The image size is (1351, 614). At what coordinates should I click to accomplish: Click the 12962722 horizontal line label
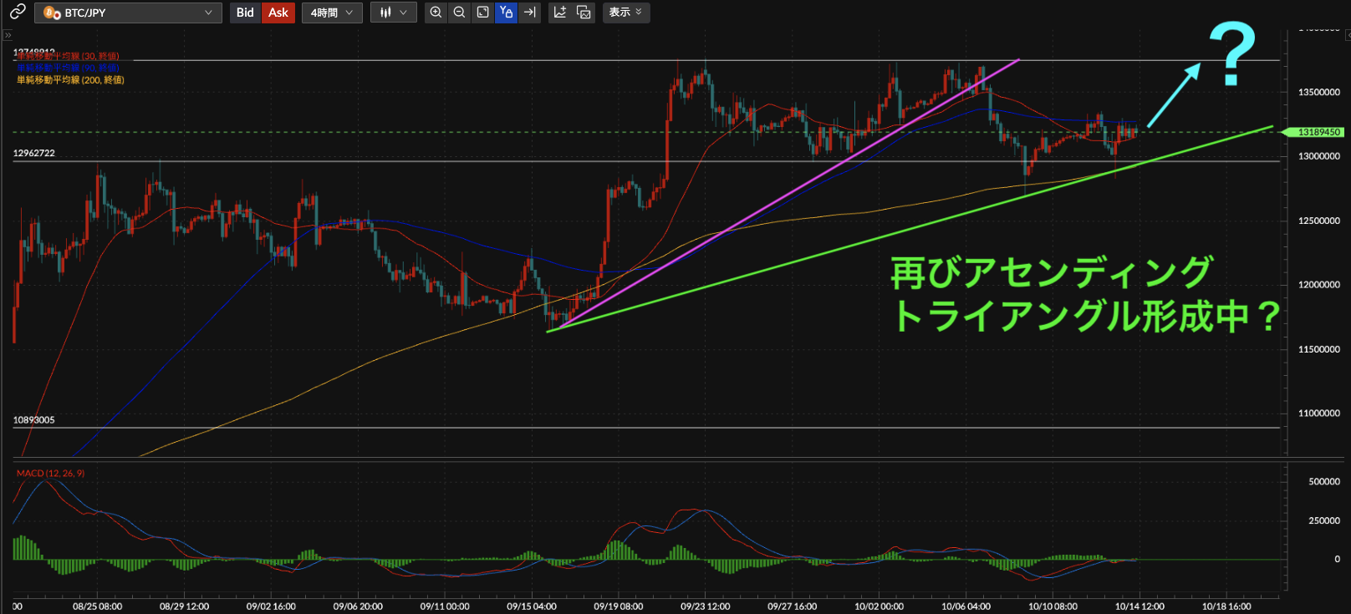coord(34,154)
